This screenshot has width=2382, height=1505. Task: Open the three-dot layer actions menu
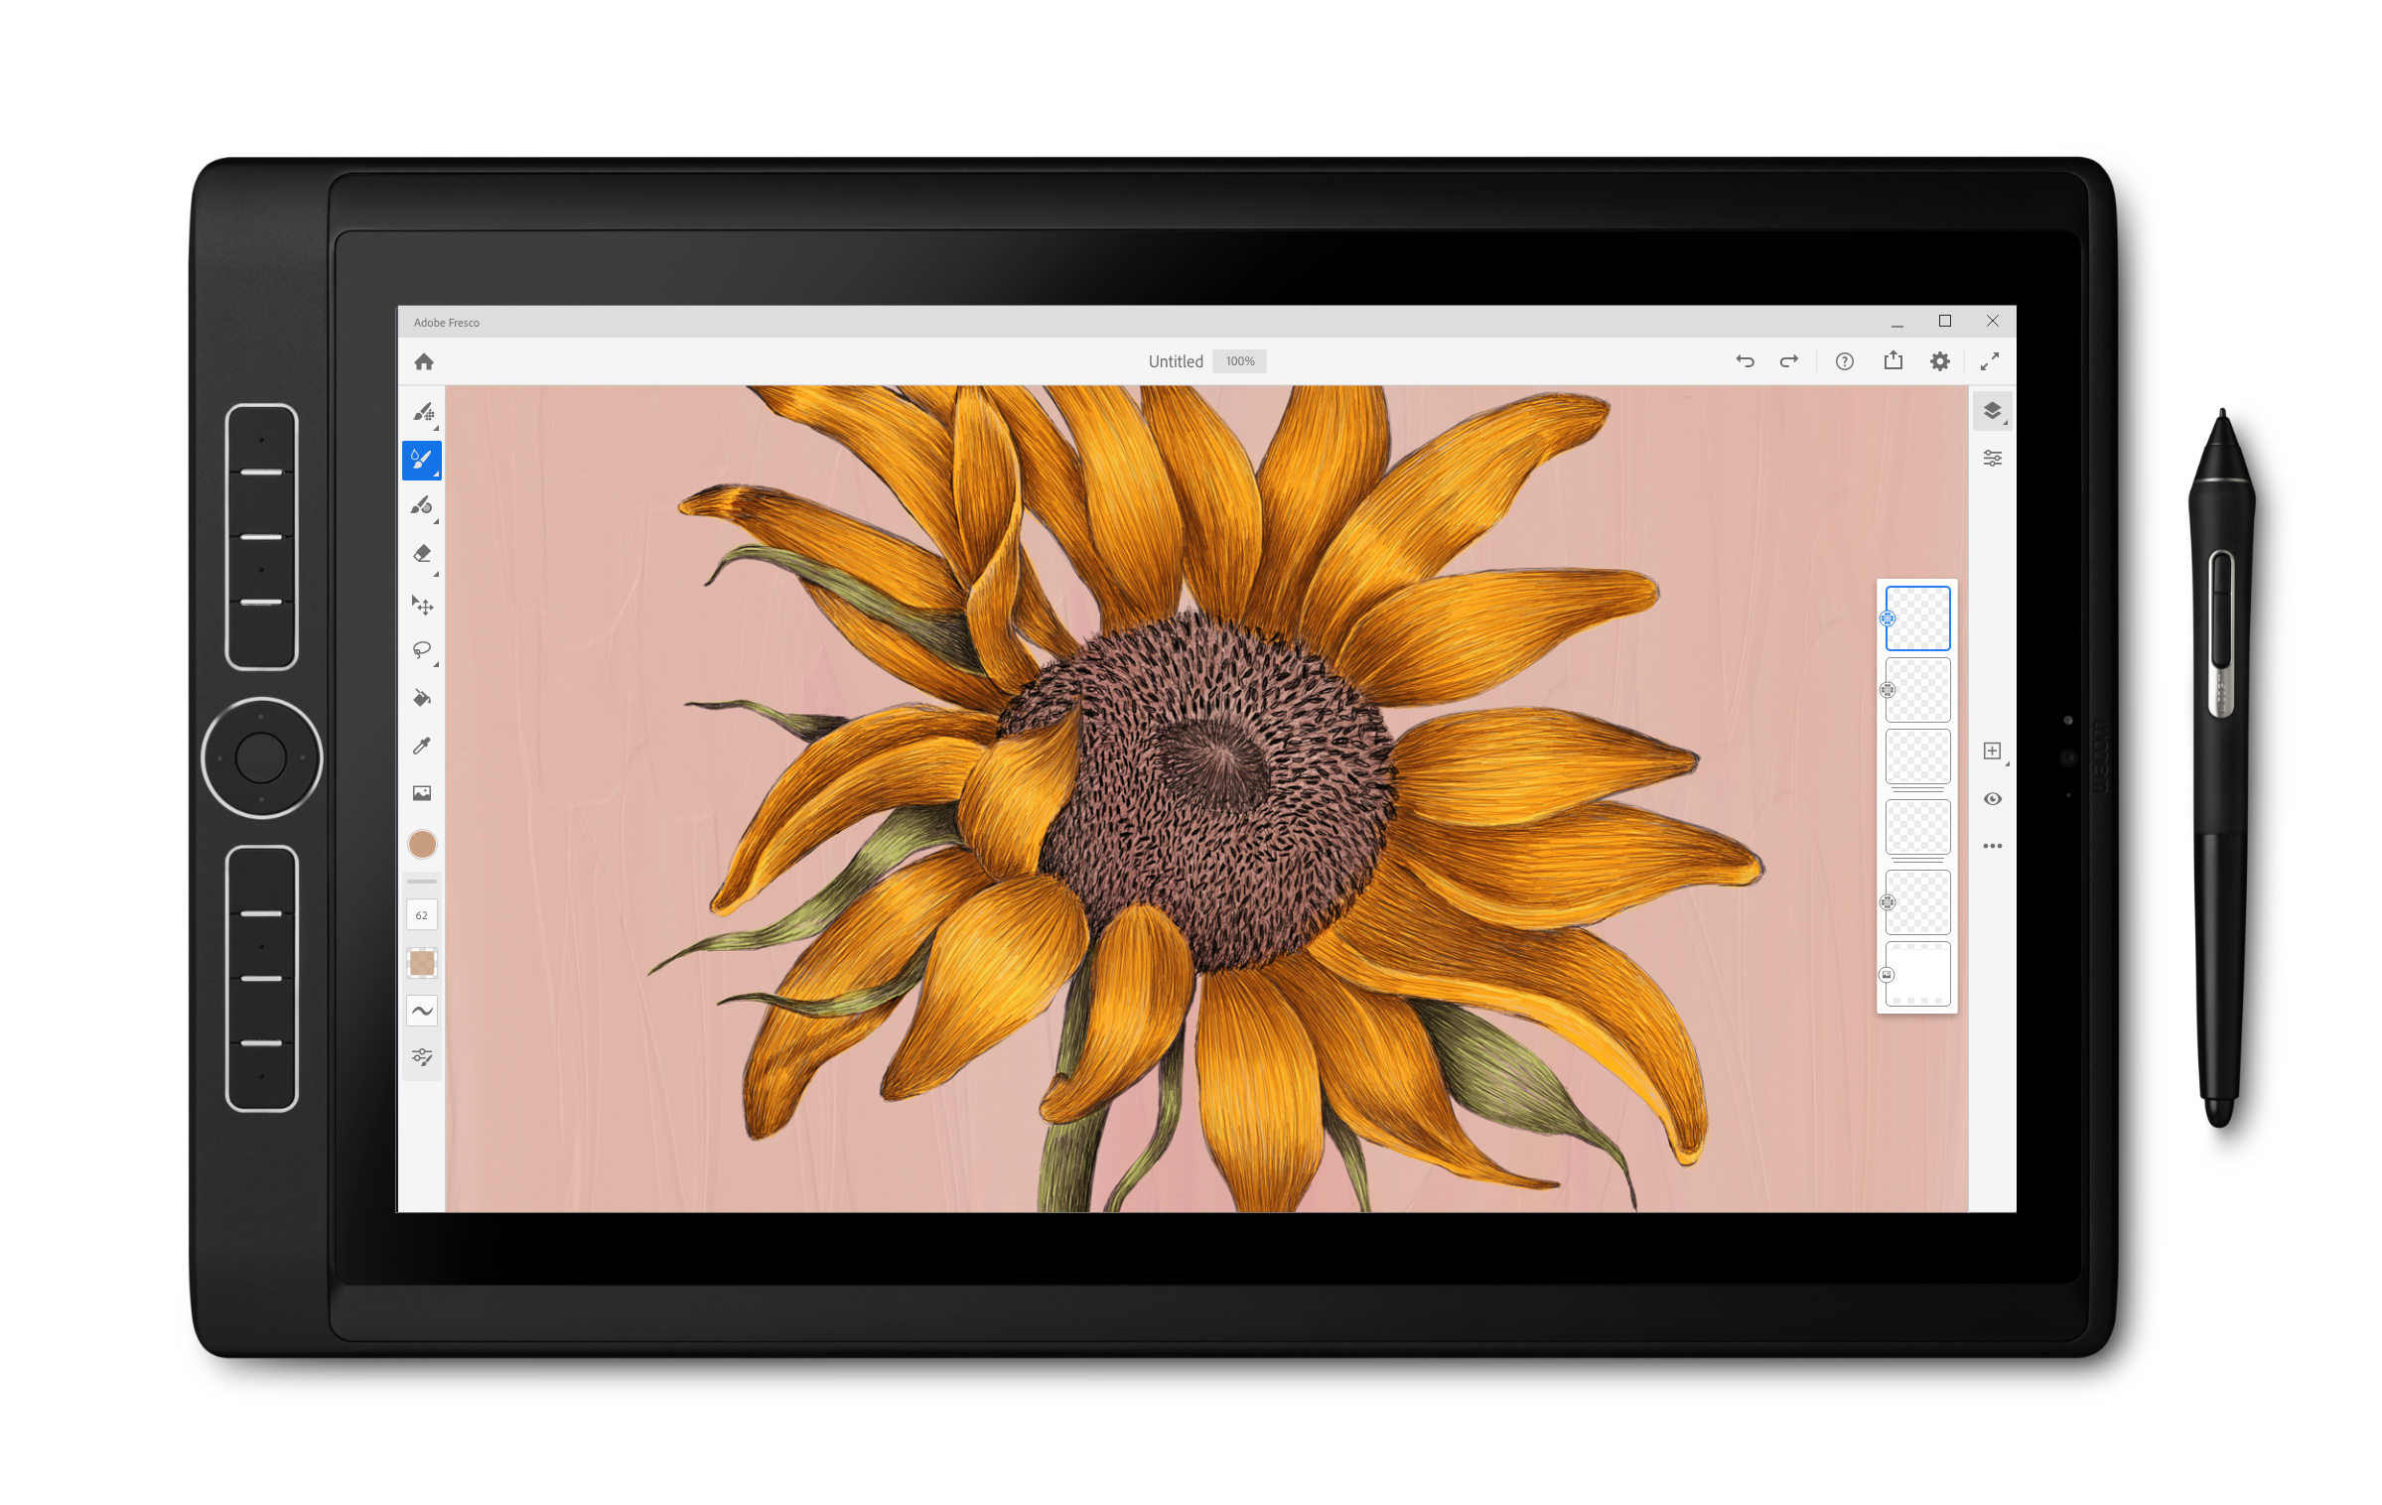click(1992, 847)
